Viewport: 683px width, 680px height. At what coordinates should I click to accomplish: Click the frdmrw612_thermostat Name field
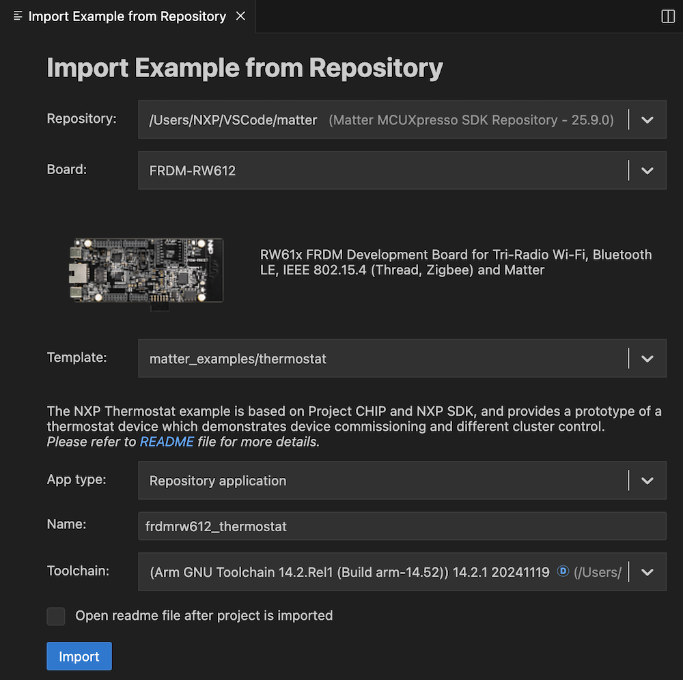coord(402,526)
